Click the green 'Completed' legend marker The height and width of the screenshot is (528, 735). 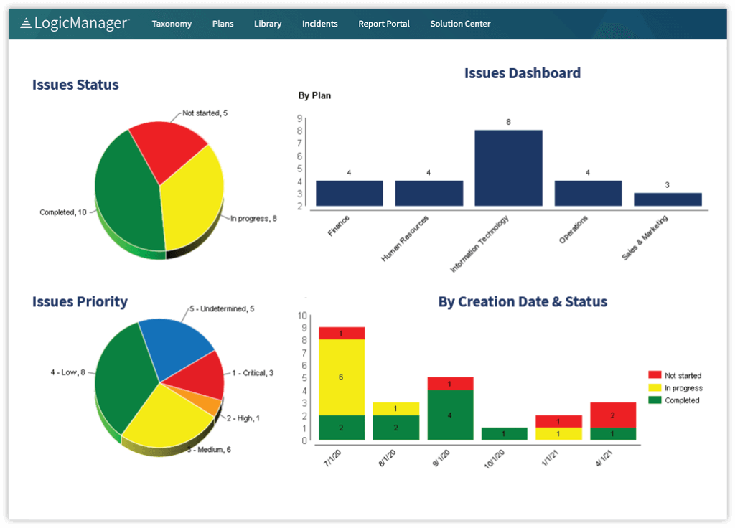tap(655, 400)
